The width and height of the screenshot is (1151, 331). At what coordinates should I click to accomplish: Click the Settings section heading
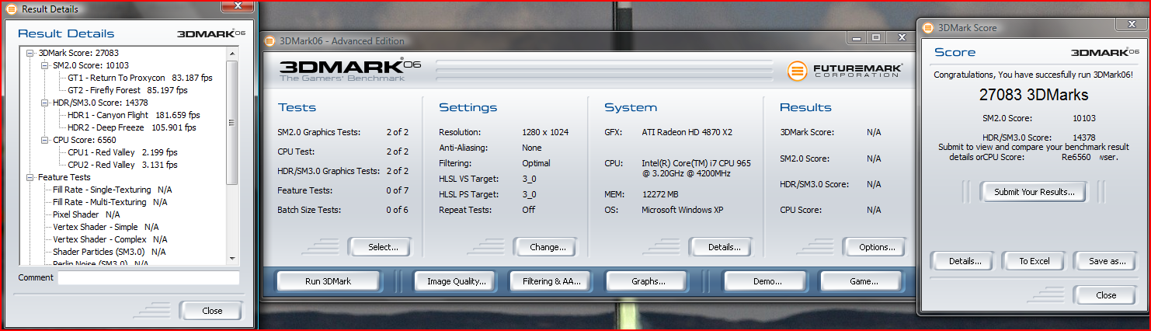click(x=468, y=107)
